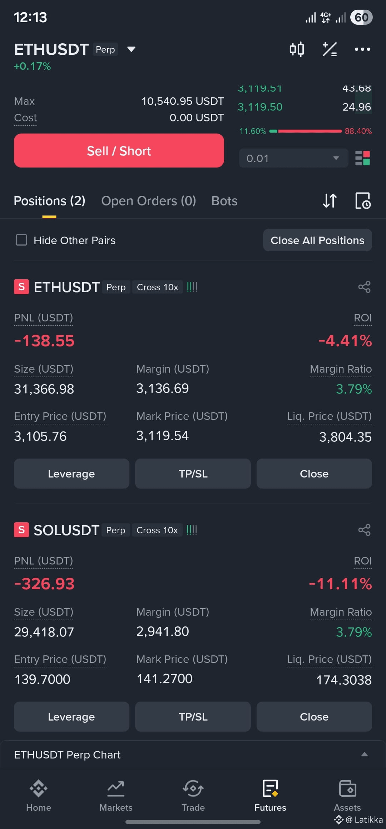This screenshot has width=386, height=829.
Task: Open the futures calculator icon
Action: 330,49
